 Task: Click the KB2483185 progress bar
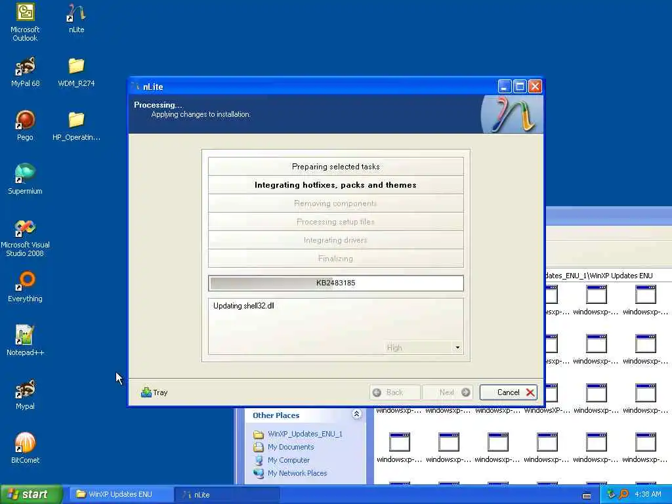point(336,283)
